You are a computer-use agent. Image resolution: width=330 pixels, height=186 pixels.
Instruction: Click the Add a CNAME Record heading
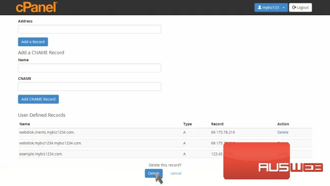click(x=41, y=52)
